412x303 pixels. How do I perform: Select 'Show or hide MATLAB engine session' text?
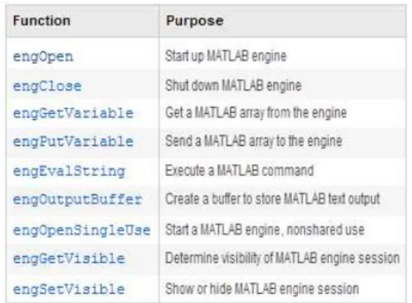click(x=262, y=289)
